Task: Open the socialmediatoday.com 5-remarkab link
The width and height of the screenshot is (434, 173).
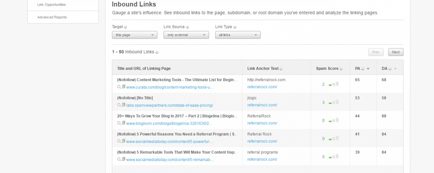Action: (x=170, y=160)
